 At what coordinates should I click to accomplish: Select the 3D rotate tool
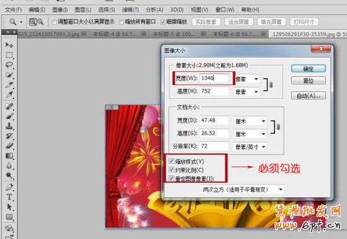pyautogui.click(x=9, y=228)
